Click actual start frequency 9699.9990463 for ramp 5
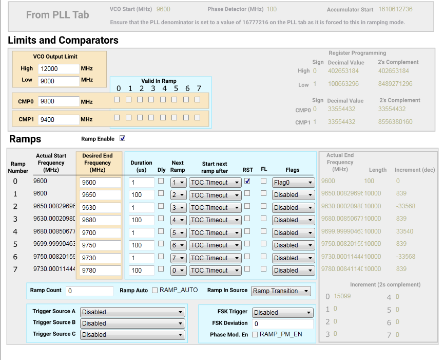Screen dimensions: 444x360 [x=54, y=244]
